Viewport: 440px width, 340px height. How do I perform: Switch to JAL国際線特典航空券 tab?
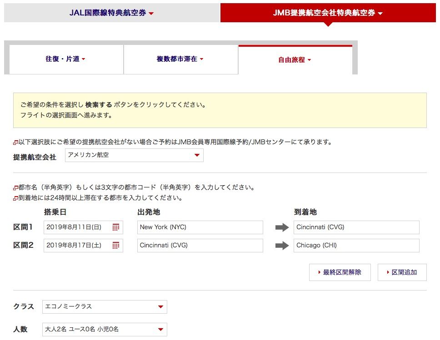pos(112,13)
